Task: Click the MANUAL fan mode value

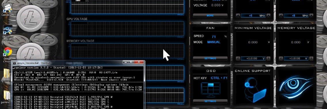Action: pyautogui.click(x=214, y=42)
